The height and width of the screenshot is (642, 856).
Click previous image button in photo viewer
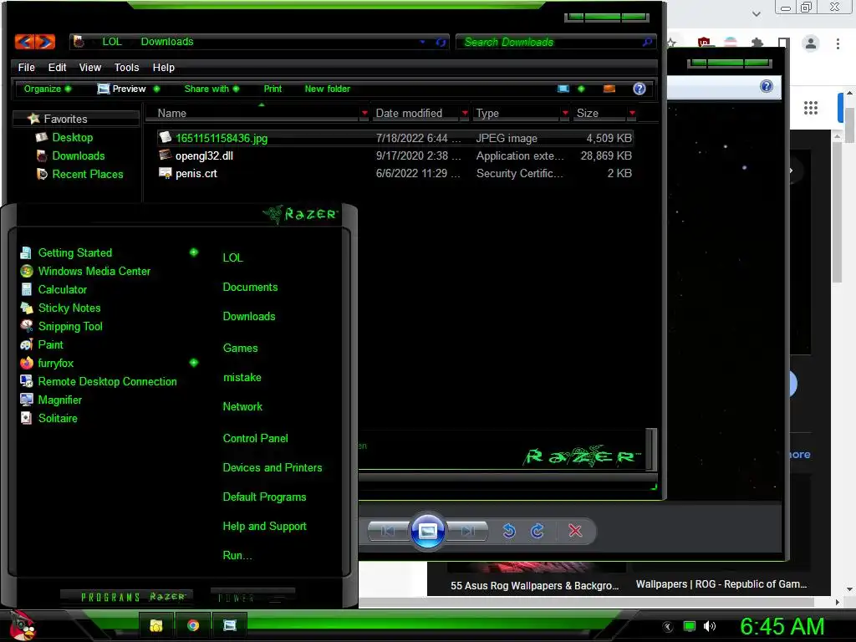(388, 531)
